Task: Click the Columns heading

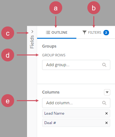Action: point(51,92)
